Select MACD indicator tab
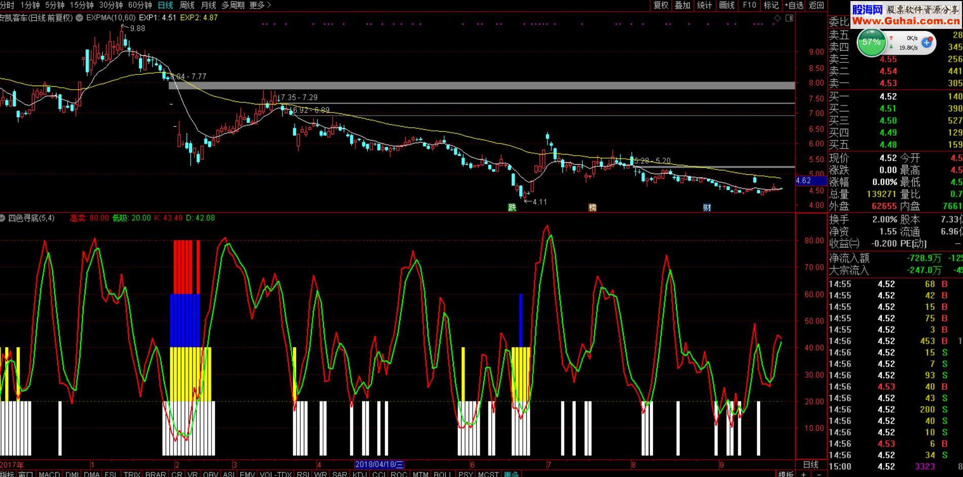 point(49,474)
